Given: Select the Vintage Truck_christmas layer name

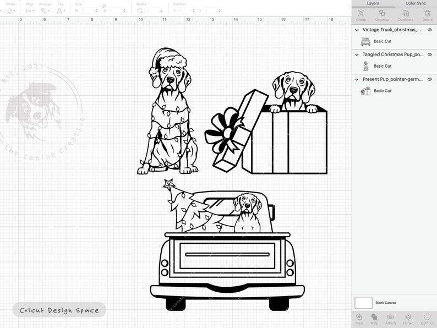Looking at the screenshot, I should click(x=391, y=30).
